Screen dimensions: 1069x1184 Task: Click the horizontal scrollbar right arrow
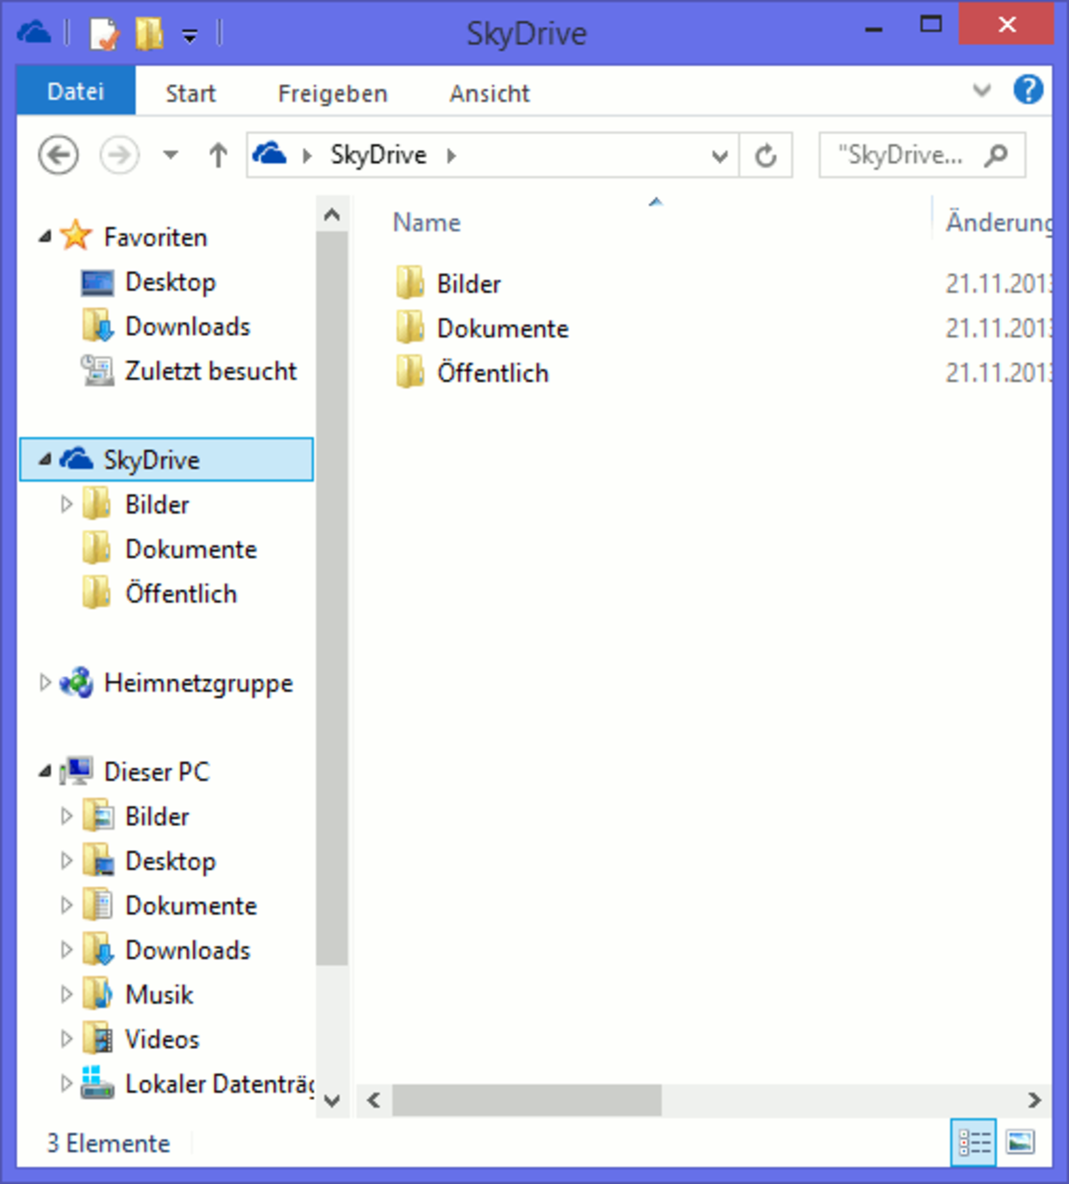[x=1035, y=1100]
